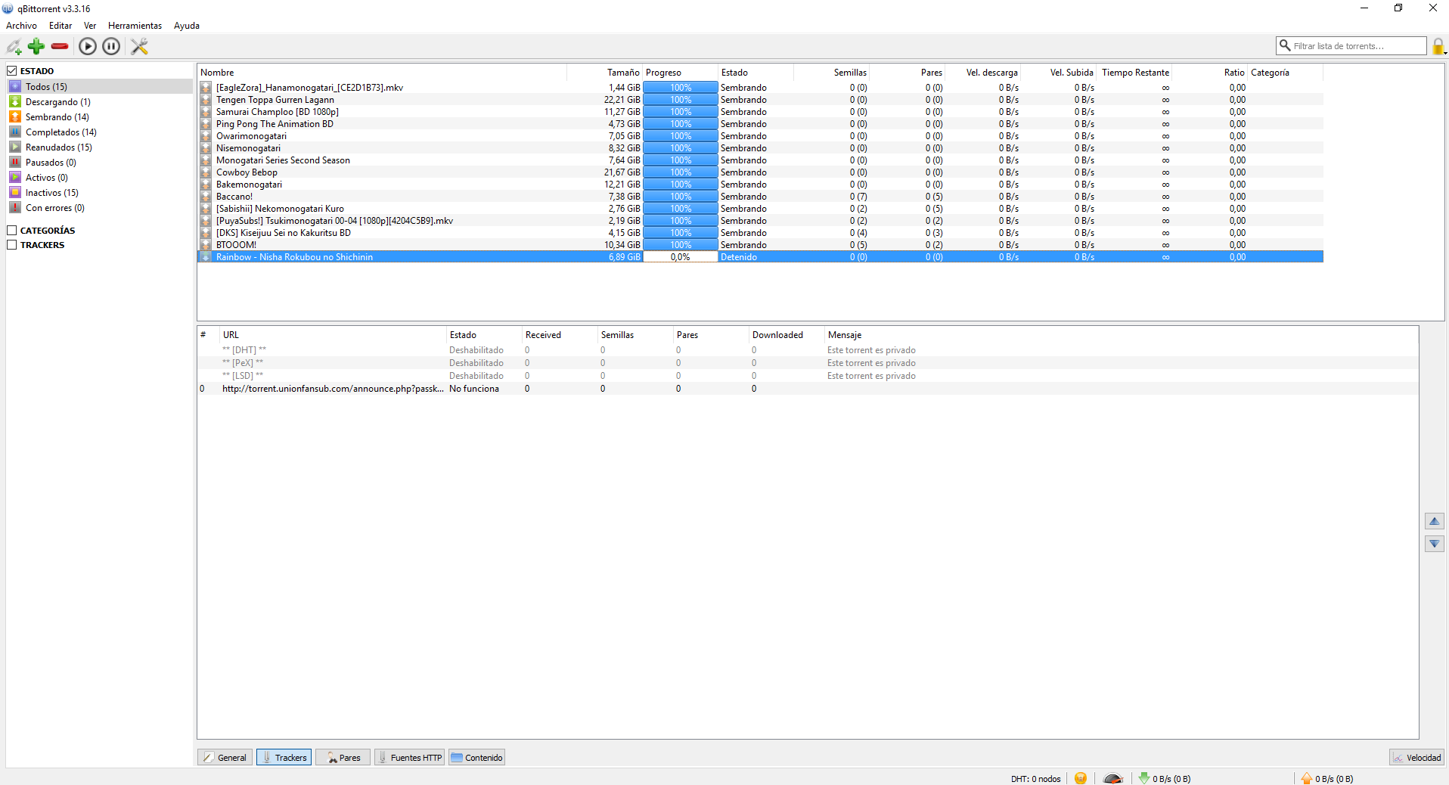1449x785 pixels.
Task: Toggle the TRACKERS checkbox
Action: point(12,245)
